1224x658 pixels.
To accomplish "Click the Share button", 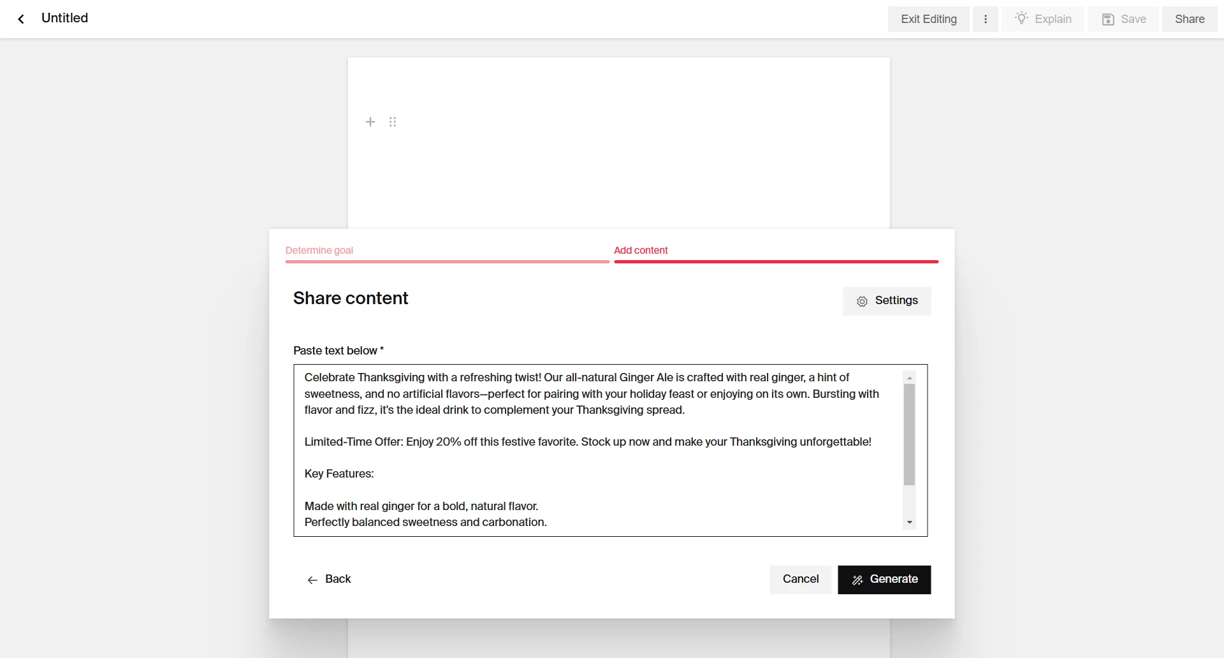I will click(x=1190, y=18).
